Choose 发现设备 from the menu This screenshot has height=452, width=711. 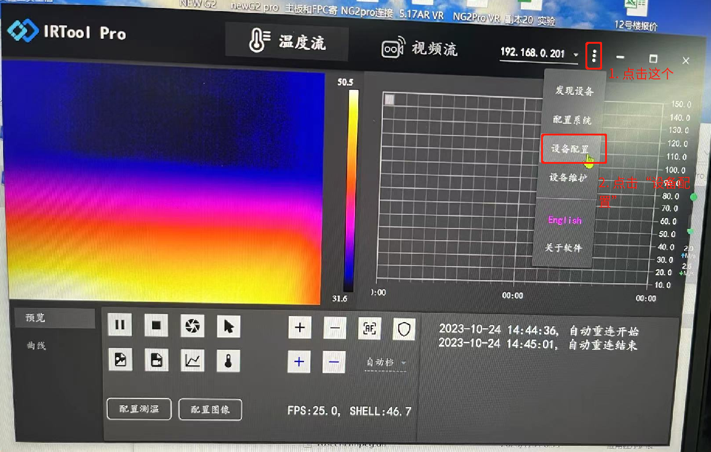(574, 91)
